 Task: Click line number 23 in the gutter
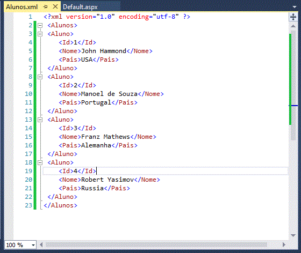[x=28, y=205]
